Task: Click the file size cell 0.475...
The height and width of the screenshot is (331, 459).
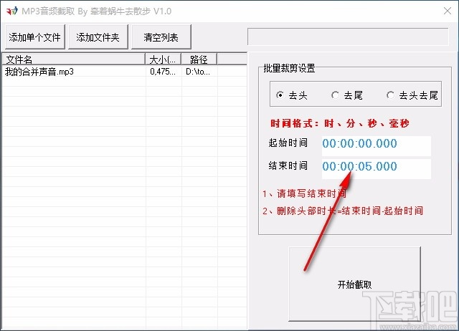Action: (x=163, y=72)
